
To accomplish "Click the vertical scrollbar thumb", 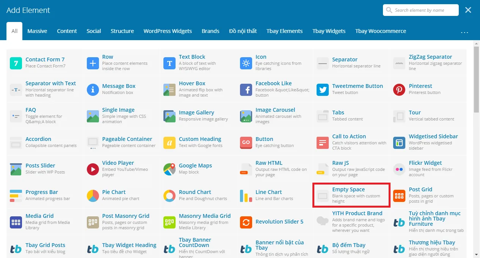I will coord(476,80).
